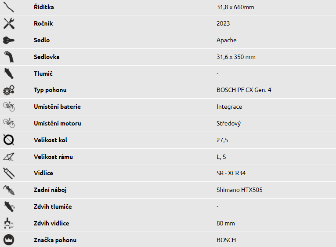Select the SR - XCR34 fork value
The width and height of the screenshot is (336, 247).
[231, 173]
